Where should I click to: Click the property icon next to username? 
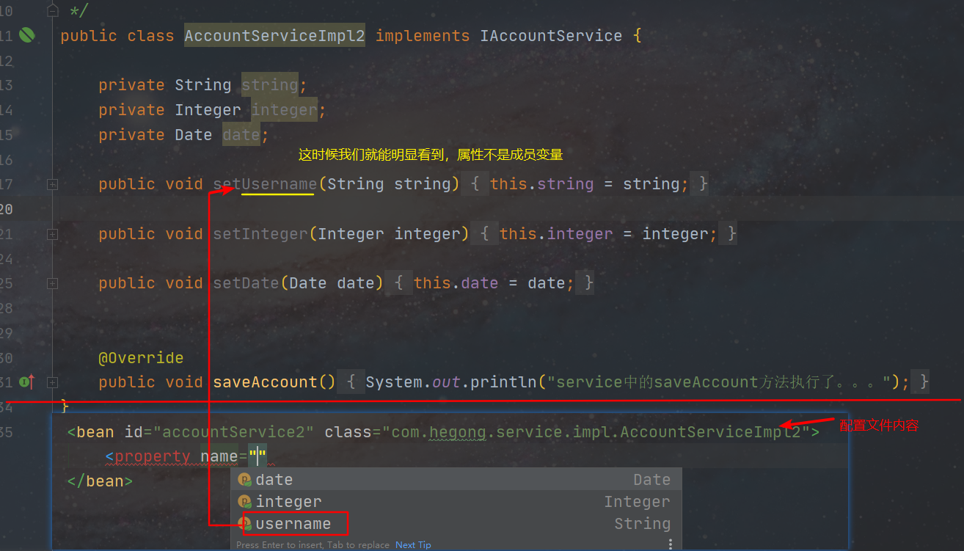coord(245,524)
